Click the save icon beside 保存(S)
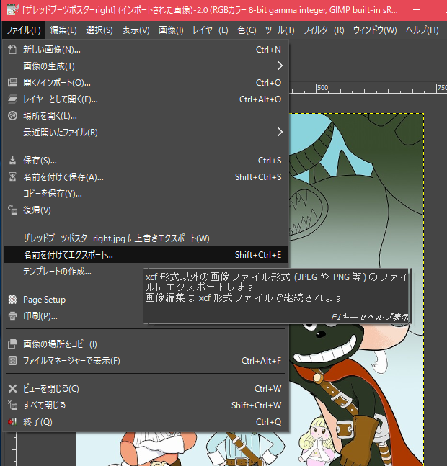Screen dimensions: 447x466 tap(12, 161)
